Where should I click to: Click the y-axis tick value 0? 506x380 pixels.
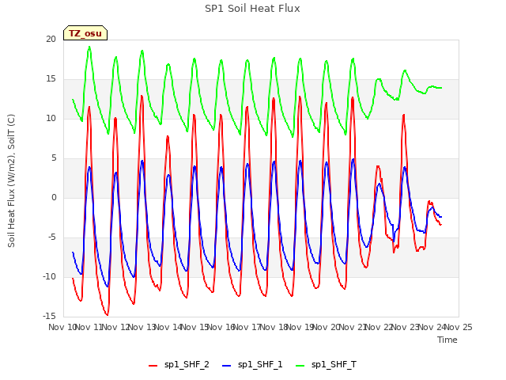[54, 198]
